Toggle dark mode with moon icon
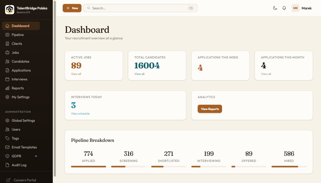 (x=275, y=8)
